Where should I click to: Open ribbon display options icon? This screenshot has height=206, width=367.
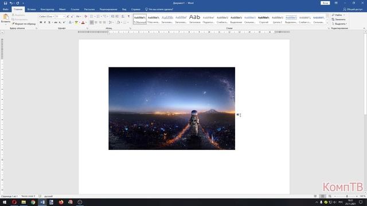(336, 3)
